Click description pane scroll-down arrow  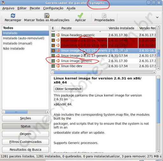[158, 151]
